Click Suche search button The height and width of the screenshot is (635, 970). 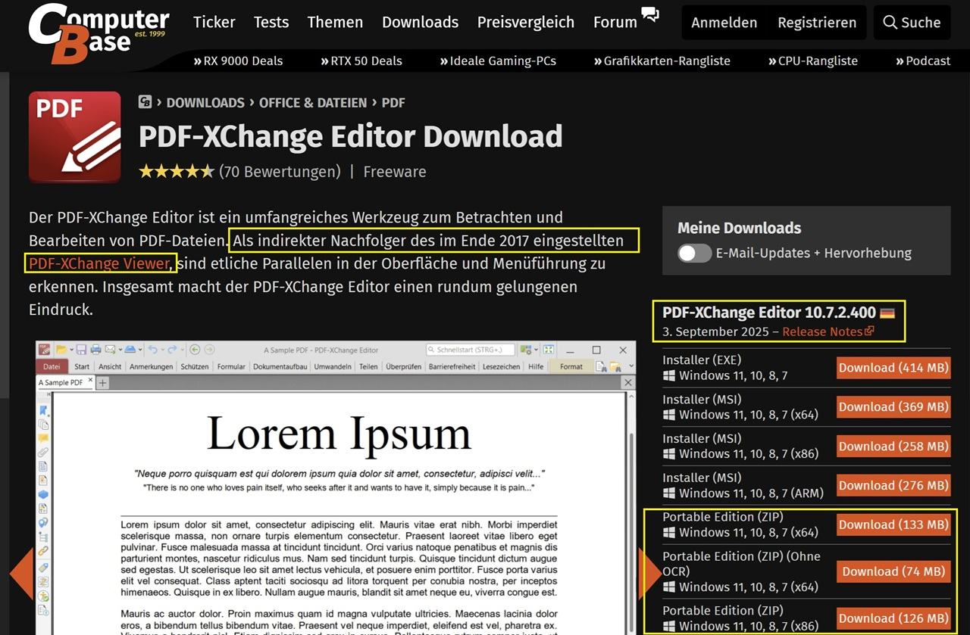[912, 23]
